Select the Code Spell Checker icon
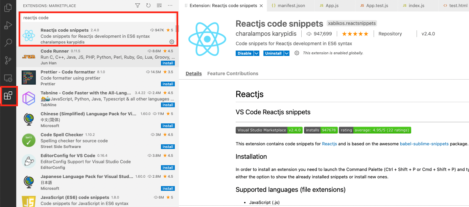 pyautogui.click(x=29, y=140)
